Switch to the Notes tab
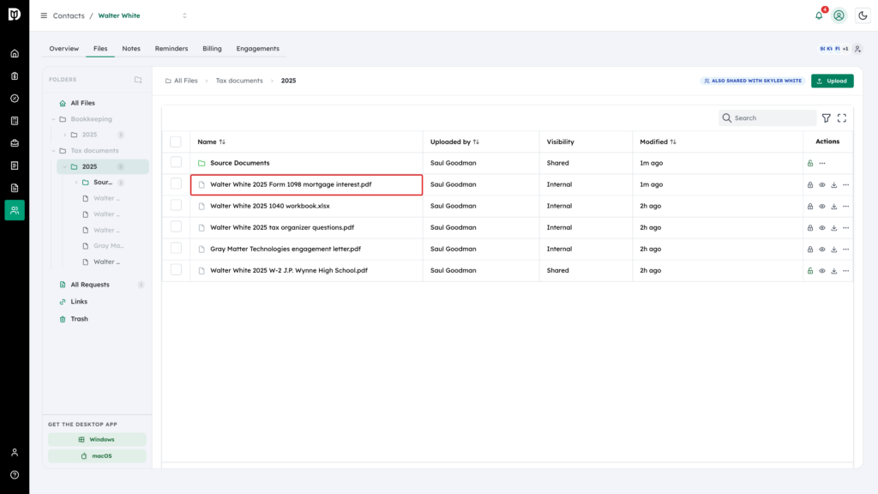This screenshot has height=494, width=878. tap(131, 49)
